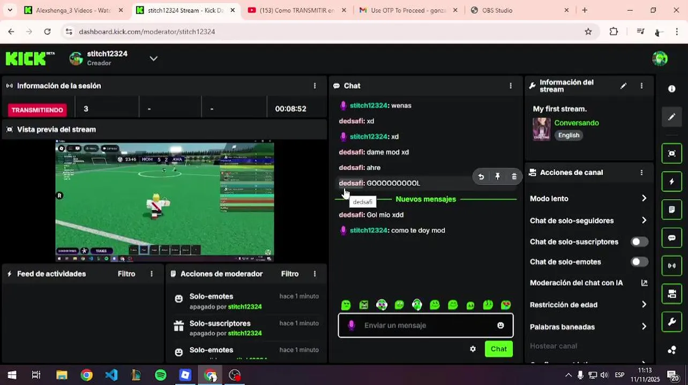
Task: Click the Conversando category link
Action: pos(577,123)
